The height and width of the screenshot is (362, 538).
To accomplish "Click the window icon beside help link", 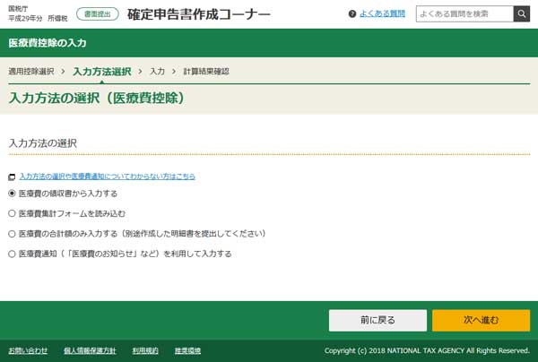I will pos(12,177).
